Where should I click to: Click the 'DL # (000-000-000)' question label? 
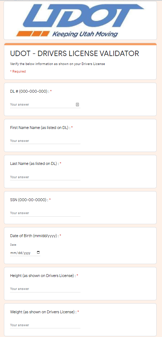click(x=30, y=91)
